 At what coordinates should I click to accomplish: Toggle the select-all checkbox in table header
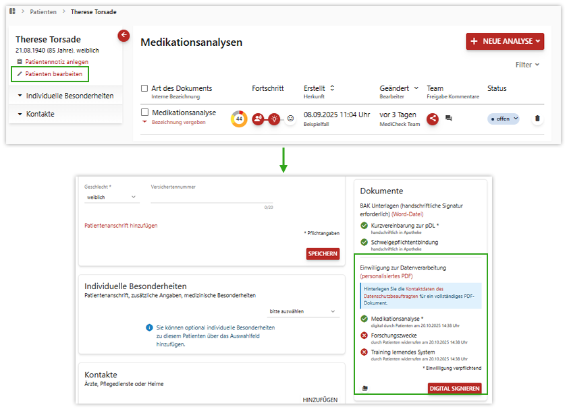pyautogui.click(x=144, y=88)
